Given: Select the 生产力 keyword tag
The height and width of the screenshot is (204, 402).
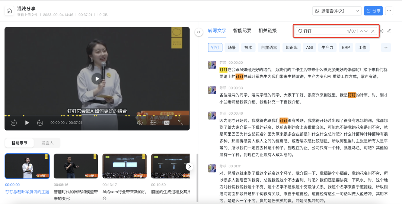Looking at the screenshot, I should [x=327, y=47].
